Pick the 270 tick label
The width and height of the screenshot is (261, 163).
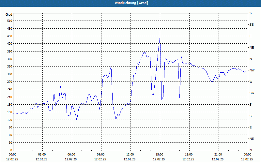9,82
